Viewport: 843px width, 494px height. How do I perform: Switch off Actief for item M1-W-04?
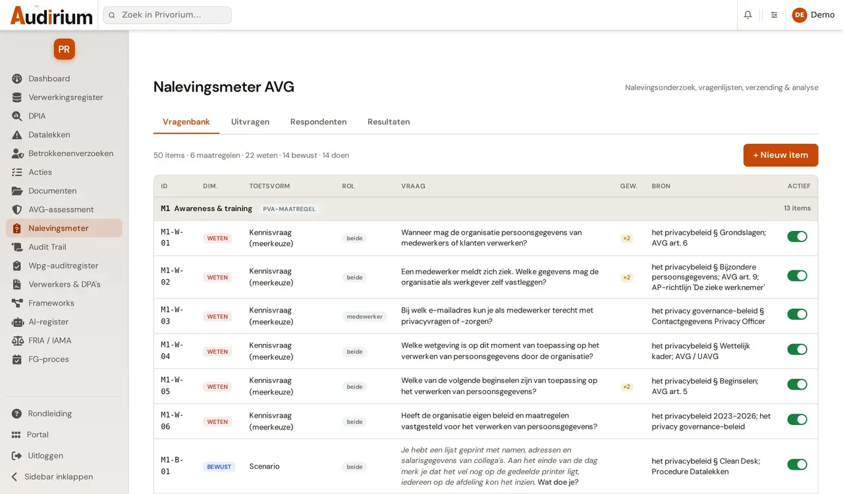coord(797,349)
